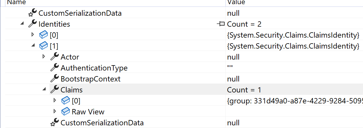This screenshot has width=363, height=128.
Task: Expand the Raw View node
Action: [55, 111]
